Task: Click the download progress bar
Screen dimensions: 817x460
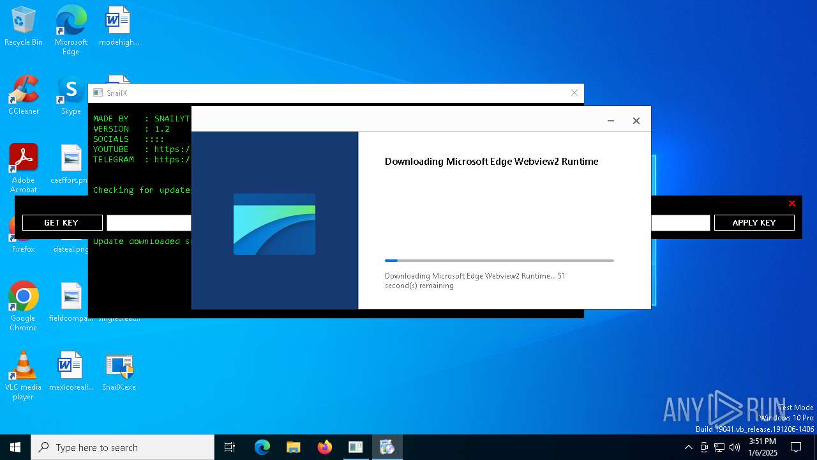Action: click(x=499, y=261)
